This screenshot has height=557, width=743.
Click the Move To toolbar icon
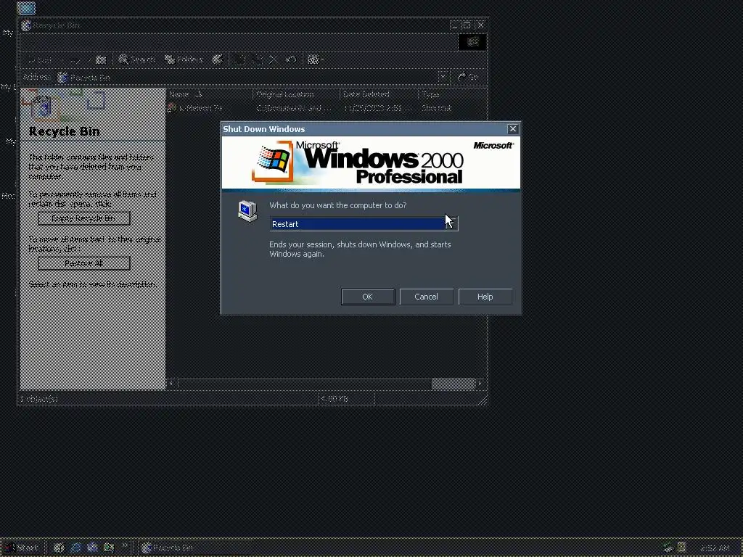click(x=239, y=59)
